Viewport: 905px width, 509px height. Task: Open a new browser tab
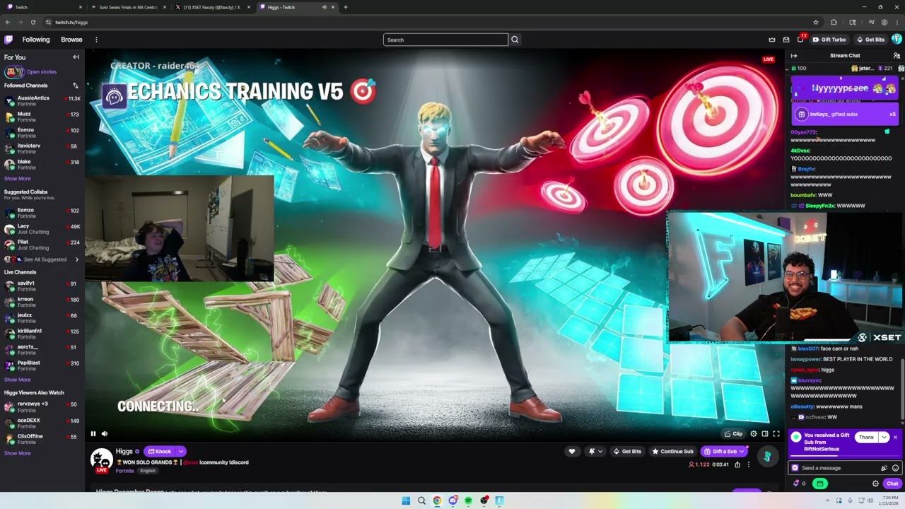click(345, 7)
